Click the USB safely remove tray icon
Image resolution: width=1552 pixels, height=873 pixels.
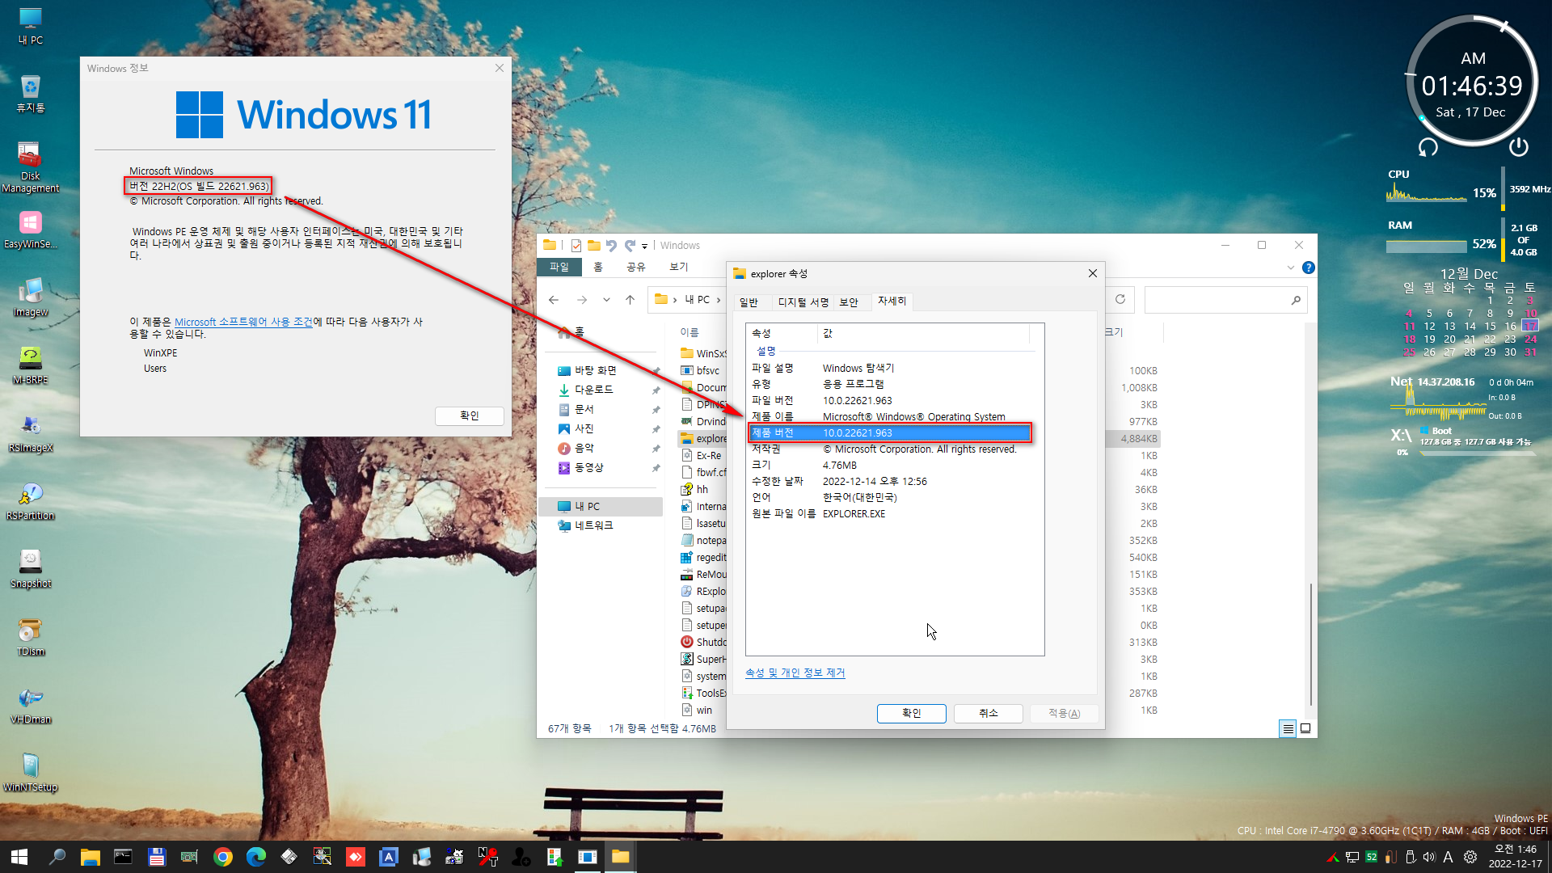(1410, 857)
